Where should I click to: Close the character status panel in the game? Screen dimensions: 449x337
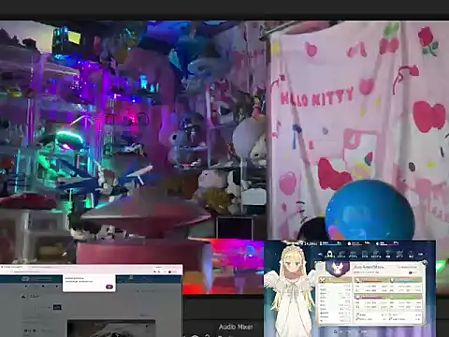425,262
